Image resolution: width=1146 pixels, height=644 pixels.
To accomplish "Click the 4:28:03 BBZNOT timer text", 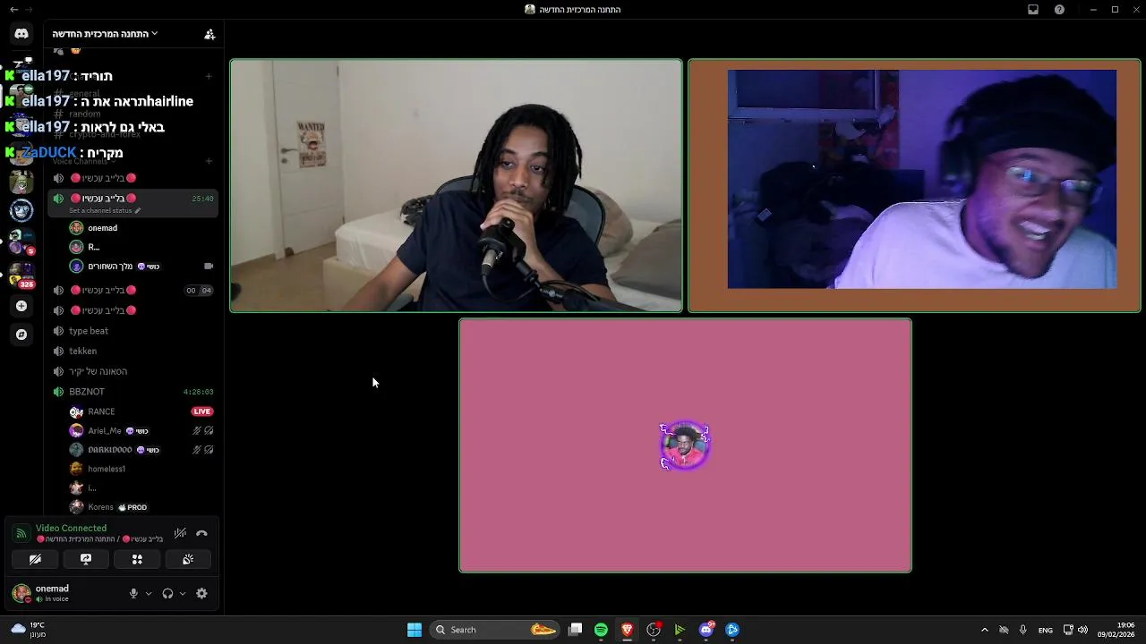I will point(198,392).
